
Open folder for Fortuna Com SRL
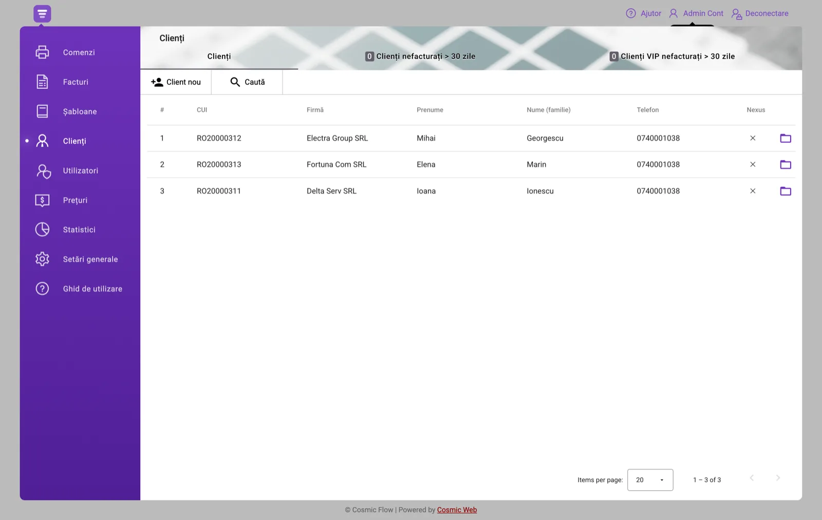point(786,165)
